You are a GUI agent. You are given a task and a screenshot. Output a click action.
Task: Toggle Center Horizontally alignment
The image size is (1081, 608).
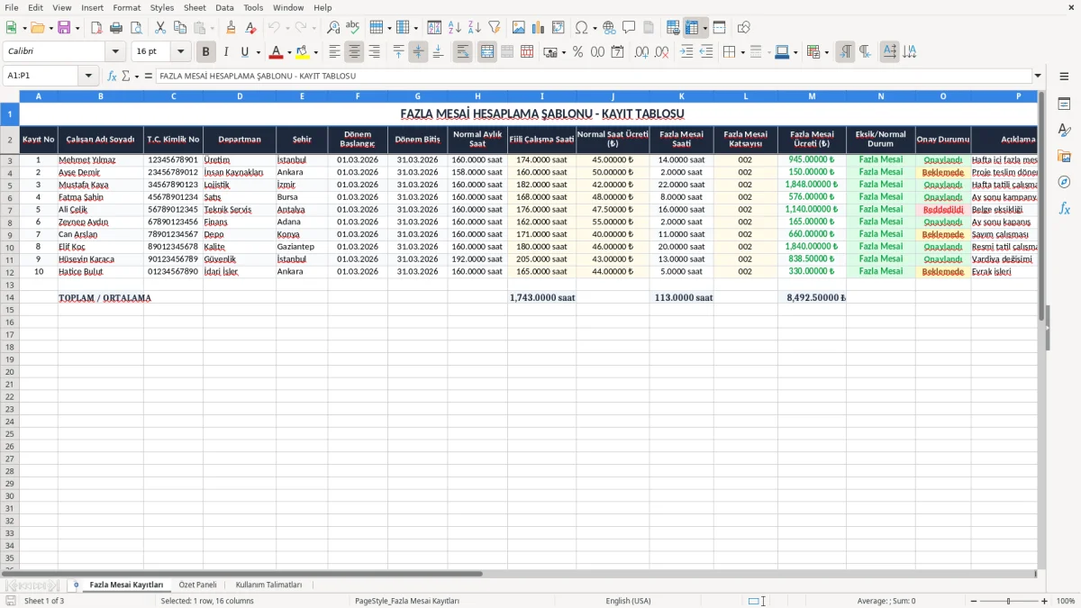click(x=355, y=52)
